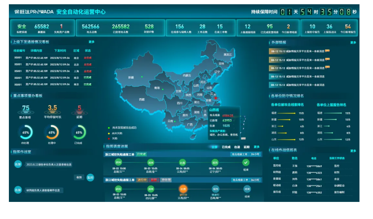Open the first threat intelligence message
This screenshot has height=219, width=373.
pos(299,51)
